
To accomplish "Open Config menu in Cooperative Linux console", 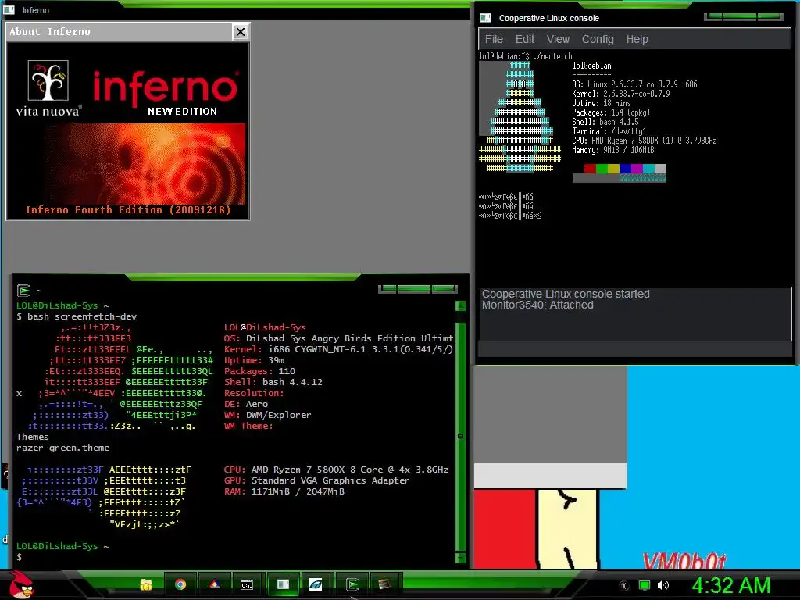I will click(598, 39).
